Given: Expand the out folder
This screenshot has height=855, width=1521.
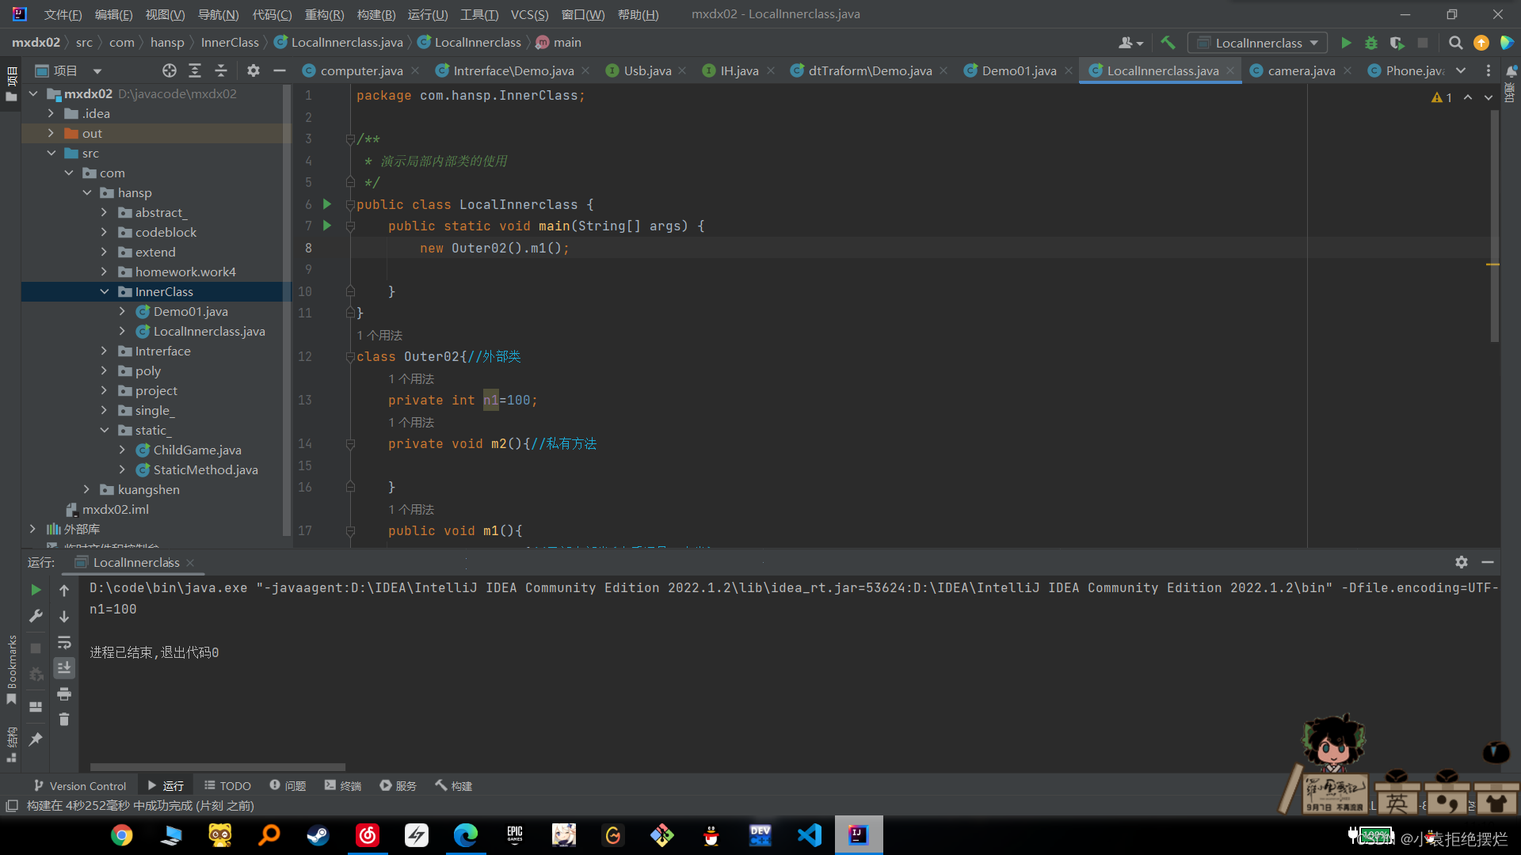Looking at the screenshot, I should click(51, 133).
